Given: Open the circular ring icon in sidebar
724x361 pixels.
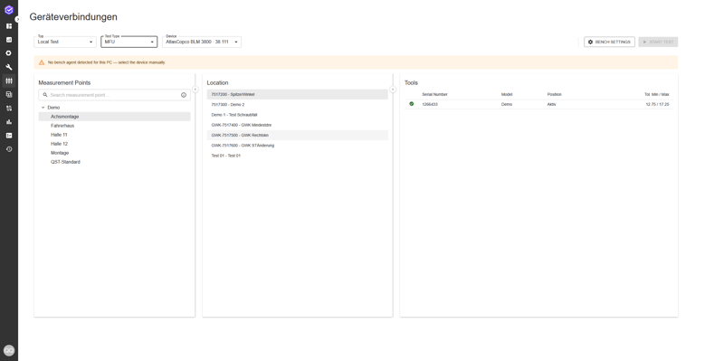Looking at the screenshot, I should [9, 53].
